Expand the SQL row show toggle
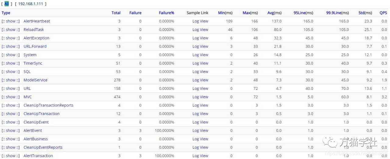The height and width of the screenshot is (159, 390). pyautogui.click(x=11, y=72)
